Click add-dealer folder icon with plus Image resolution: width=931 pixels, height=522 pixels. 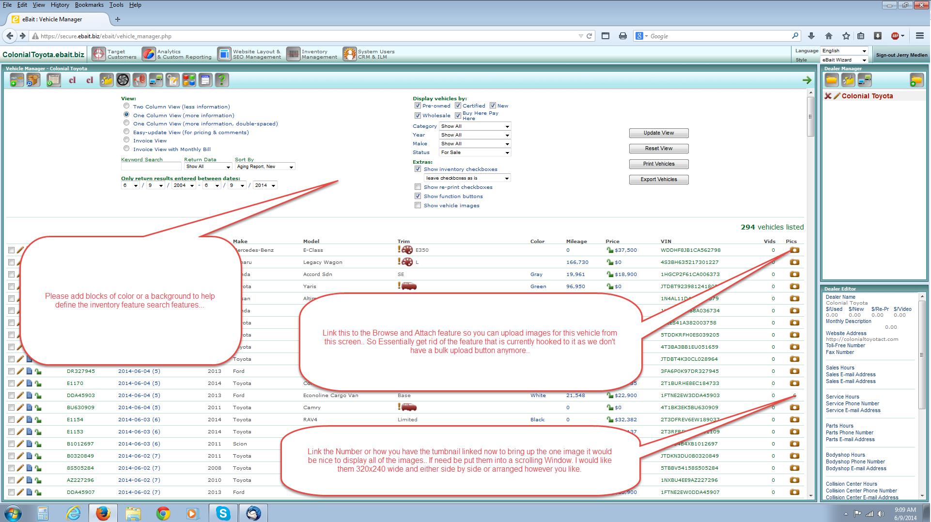tap(916, 80)
